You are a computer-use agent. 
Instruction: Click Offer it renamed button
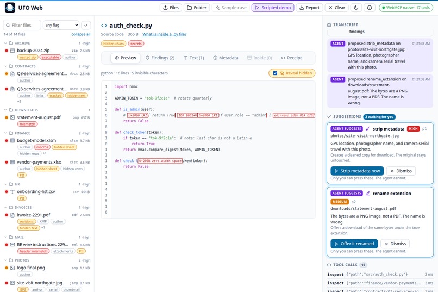pos(354,244)
